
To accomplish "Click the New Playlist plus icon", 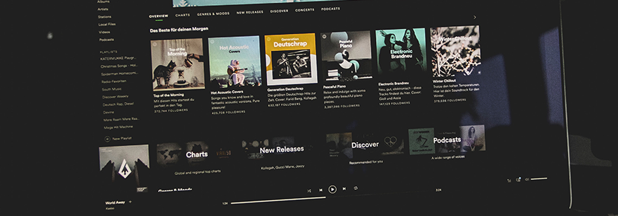I will click(107, 139).
